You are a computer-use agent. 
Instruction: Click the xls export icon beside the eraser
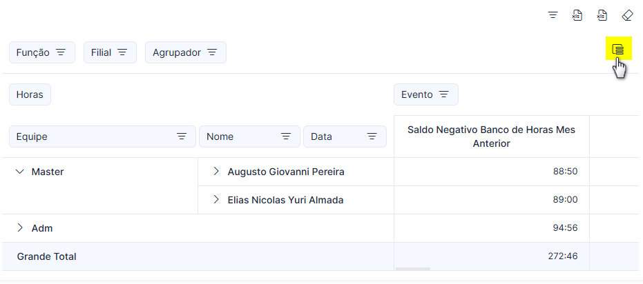pos(602,16)
